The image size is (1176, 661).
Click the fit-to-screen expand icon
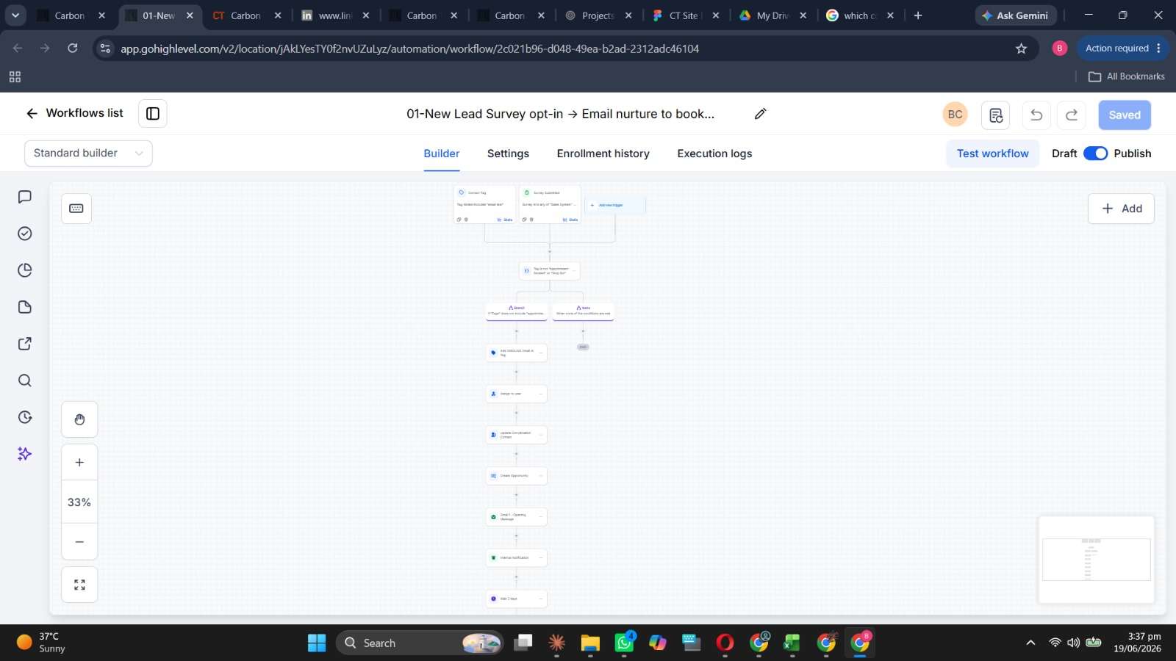tap(79, 585)
